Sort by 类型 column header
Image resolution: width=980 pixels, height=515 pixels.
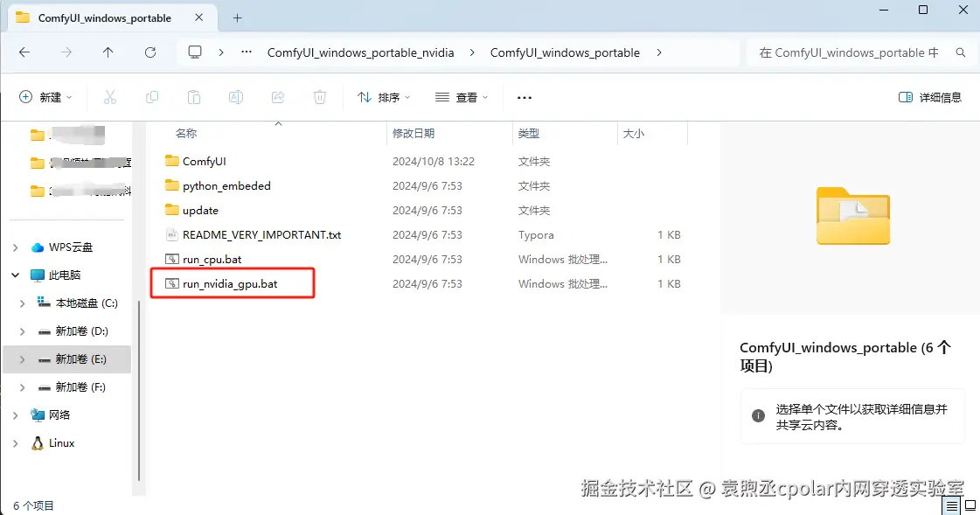(x=529, y=133)
